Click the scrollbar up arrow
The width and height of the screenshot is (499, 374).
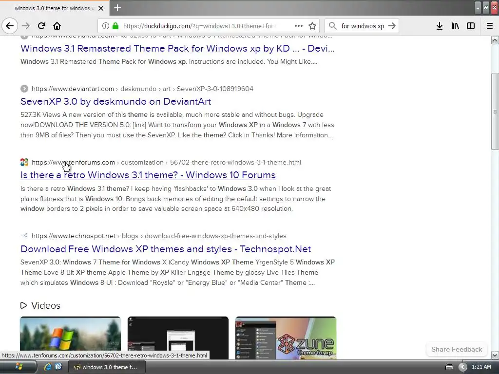(x=495, y=40)
